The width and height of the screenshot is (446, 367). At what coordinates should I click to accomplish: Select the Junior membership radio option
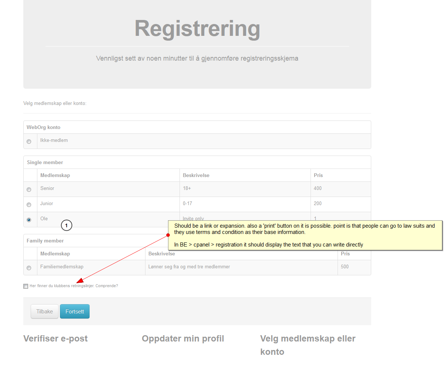(29, 205)
